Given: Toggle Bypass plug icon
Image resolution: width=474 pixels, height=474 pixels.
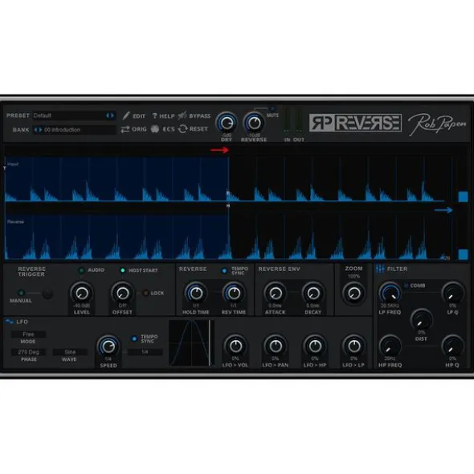Looking at the screenshot, I should point(182,115).
